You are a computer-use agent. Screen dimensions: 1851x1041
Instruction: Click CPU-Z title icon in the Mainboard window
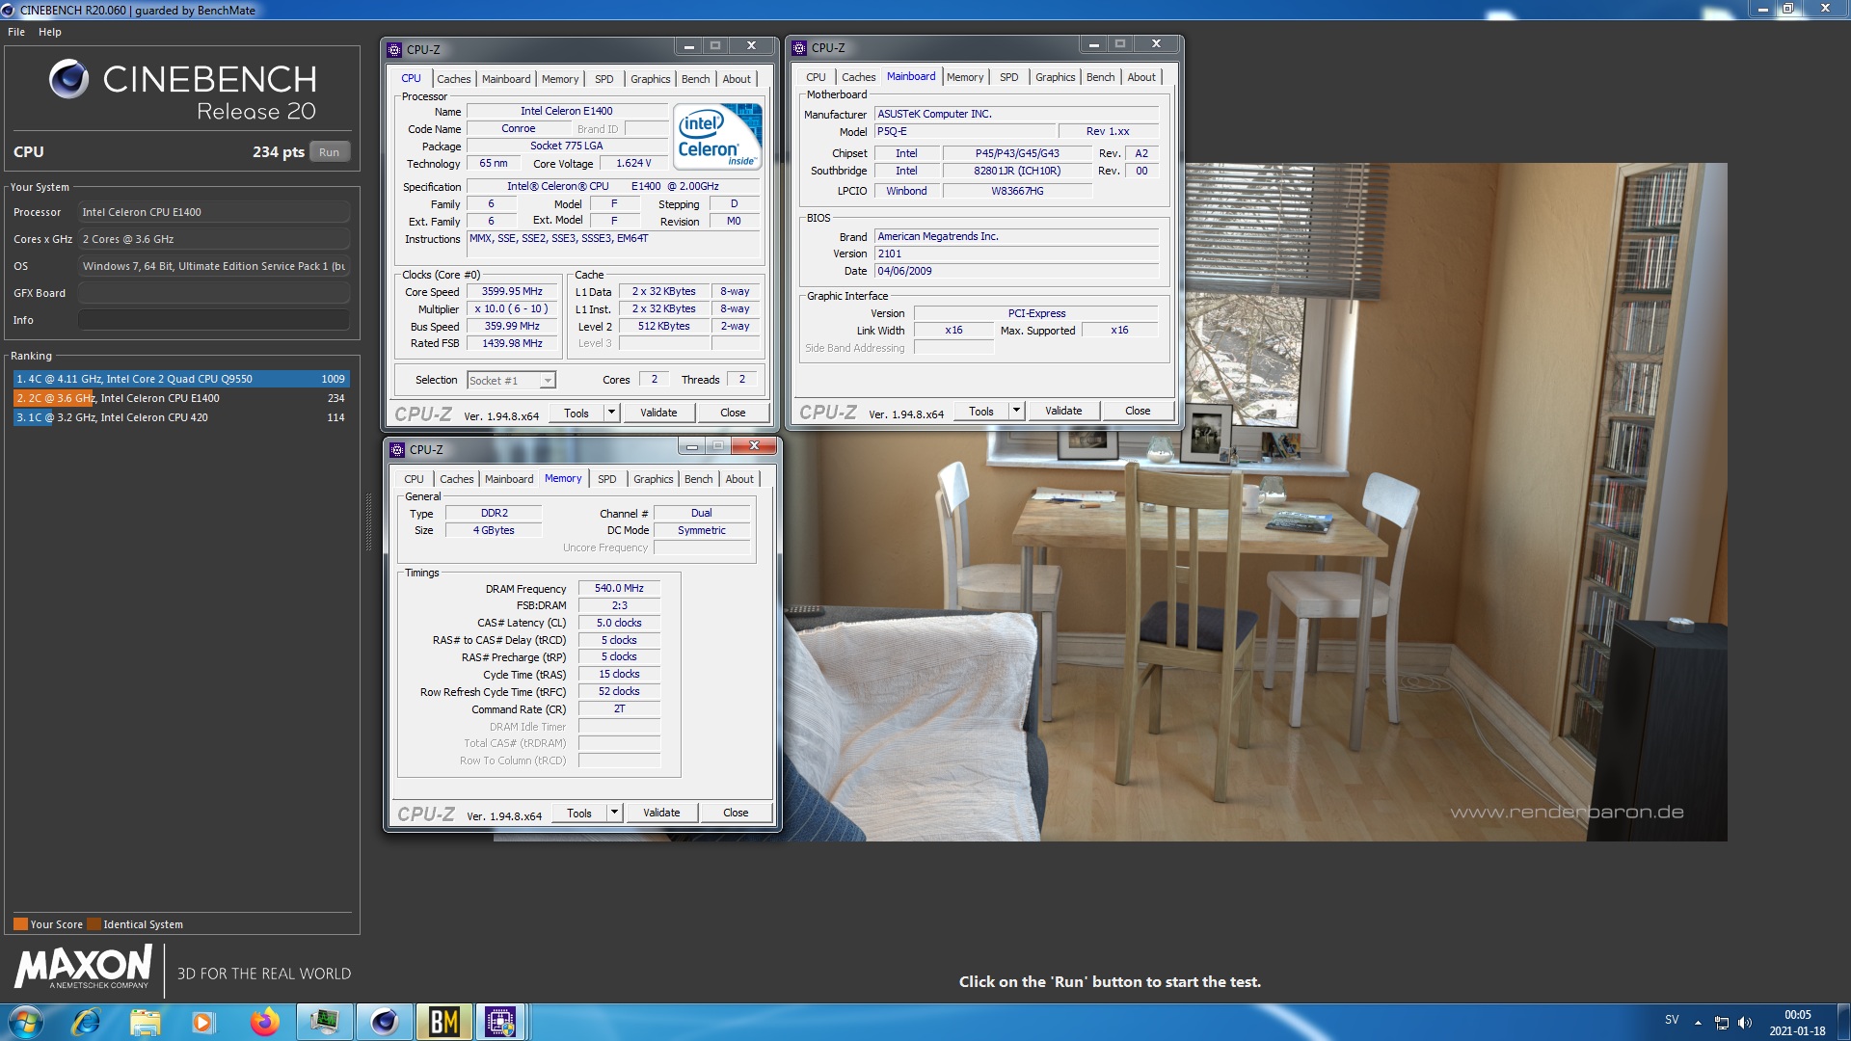[799, 47]
